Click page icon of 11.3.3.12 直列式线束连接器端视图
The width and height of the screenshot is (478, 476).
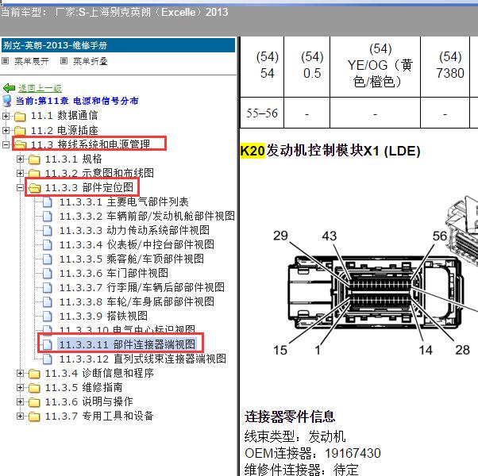(x=48, y=359)
